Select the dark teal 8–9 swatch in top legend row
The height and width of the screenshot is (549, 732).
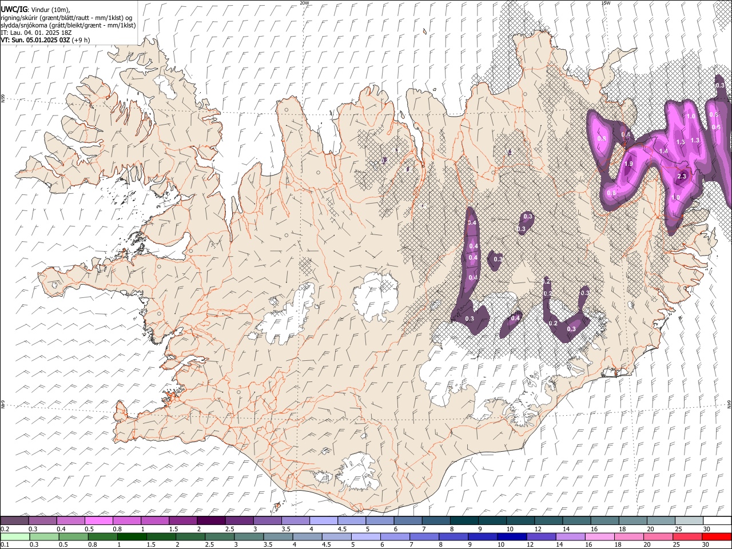[464, 521]
